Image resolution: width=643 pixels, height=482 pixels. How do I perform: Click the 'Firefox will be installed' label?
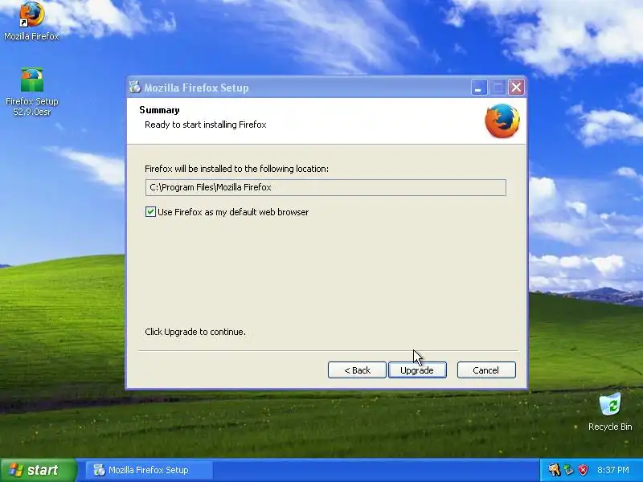point(236,169)
